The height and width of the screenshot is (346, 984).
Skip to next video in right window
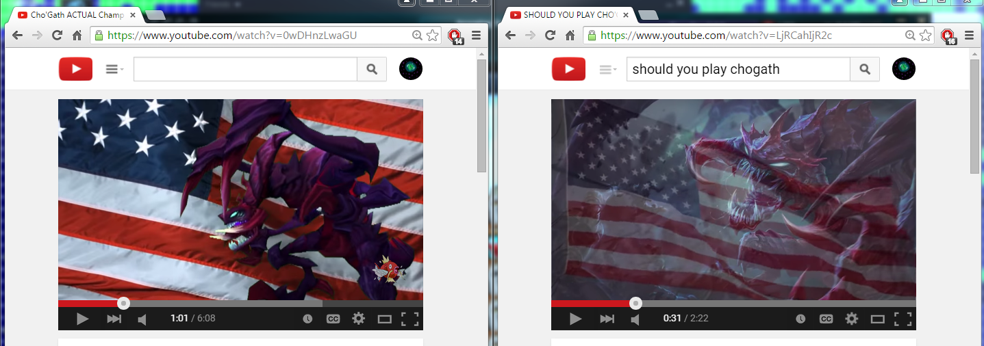(607, 319)
